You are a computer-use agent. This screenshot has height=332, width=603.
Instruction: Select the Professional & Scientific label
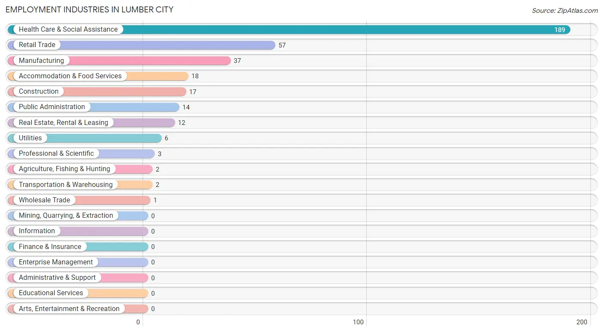(56, 154)
